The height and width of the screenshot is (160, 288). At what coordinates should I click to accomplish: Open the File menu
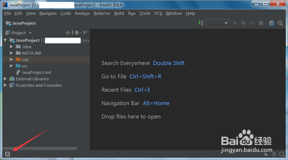pyautogui.click(x=7, y=14)
